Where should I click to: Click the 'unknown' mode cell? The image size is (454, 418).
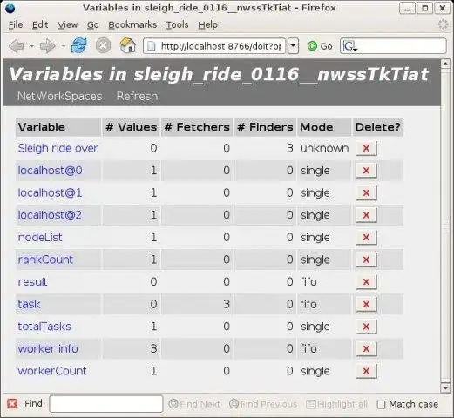tap(324, 148)
